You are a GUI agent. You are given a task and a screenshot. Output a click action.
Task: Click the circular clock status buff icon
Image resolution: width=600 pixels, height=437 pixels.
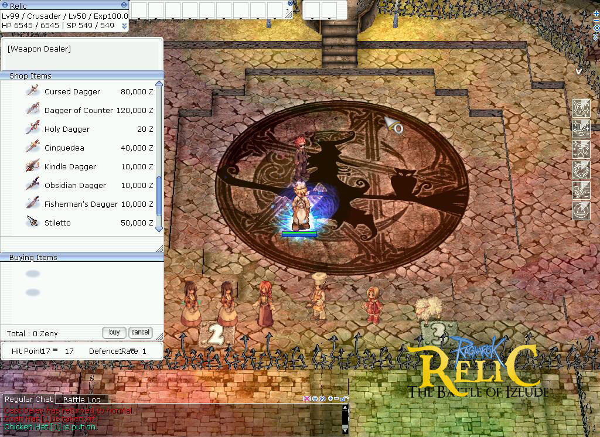(x=581, y=170)
